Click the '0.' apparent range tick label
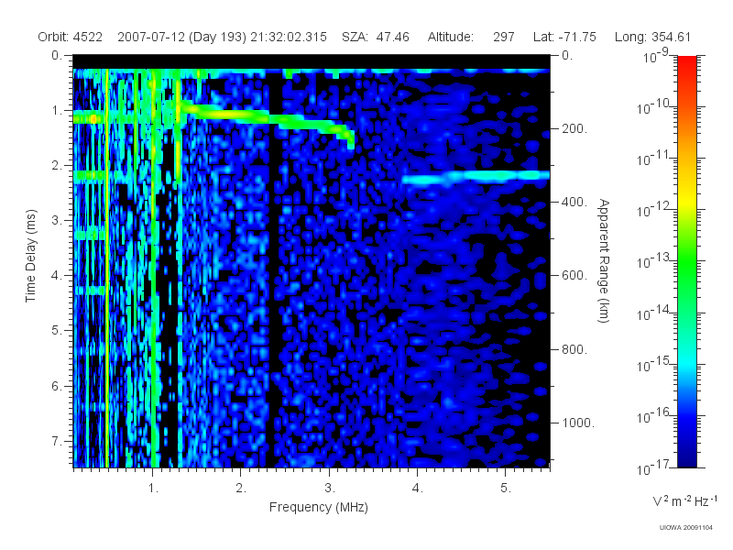Screen dimensions: 733x550 [567, 56]
